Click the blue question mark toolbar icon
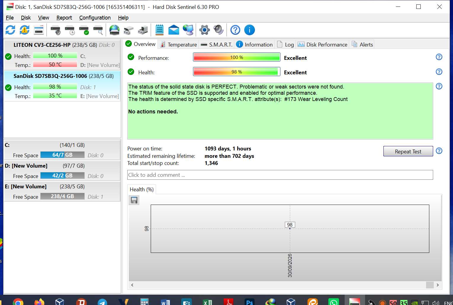This screenshot has height=305, width=453. 235,30
